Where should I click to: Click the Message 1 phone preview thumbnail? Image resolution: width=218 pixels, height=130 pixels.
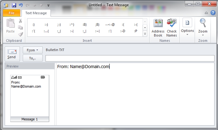pos(30,98)
